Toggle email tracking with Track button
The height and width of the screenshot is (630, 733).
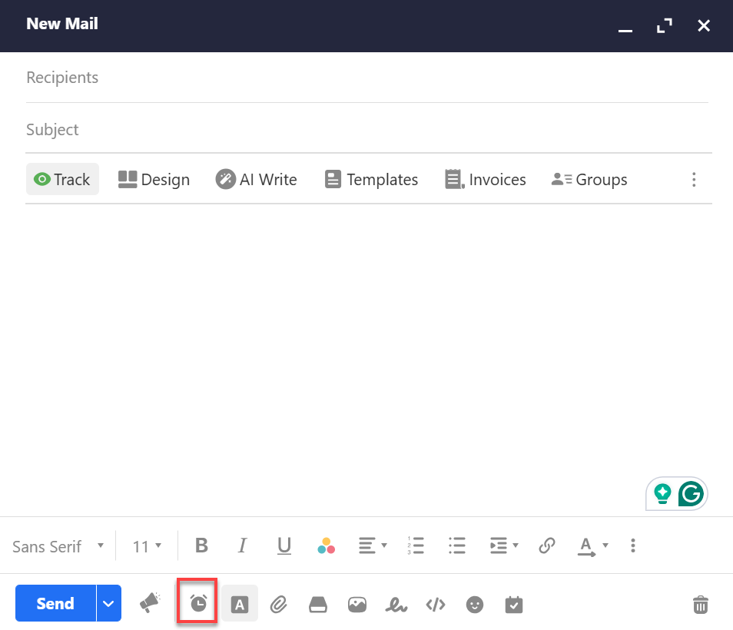[x=62, y=179]
